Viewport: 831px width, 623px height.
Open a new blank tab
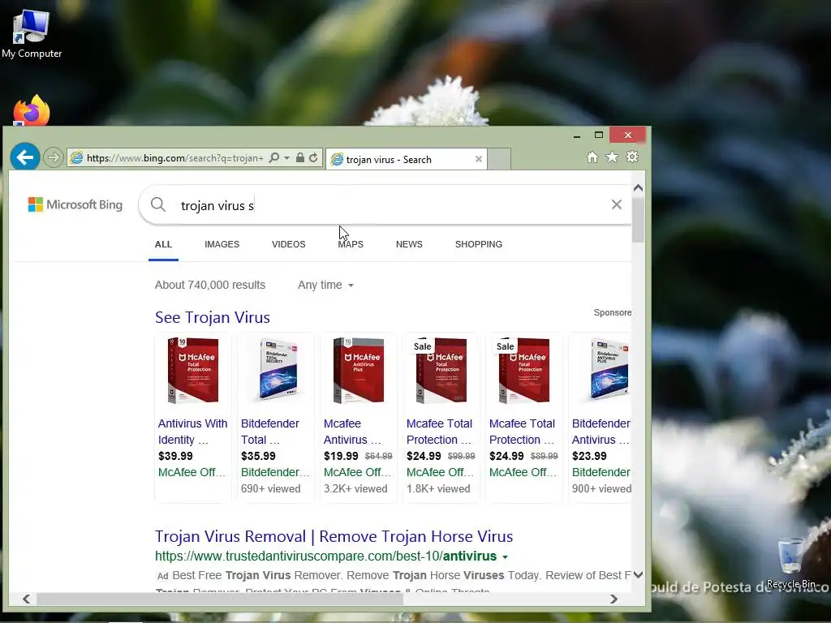point(499,159)
